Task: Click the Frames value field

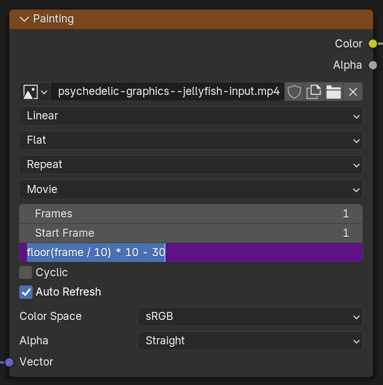Action: 191,214
